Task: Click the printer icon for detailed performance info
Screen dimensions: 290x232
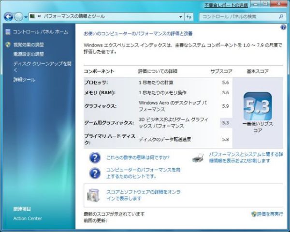Action: coord(198,158)
